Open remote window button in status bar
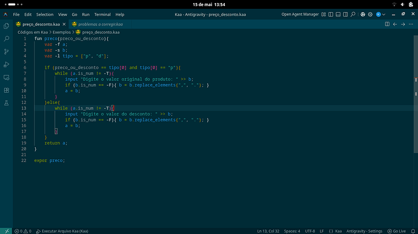 pyautogui.click(x=7, y=231)
